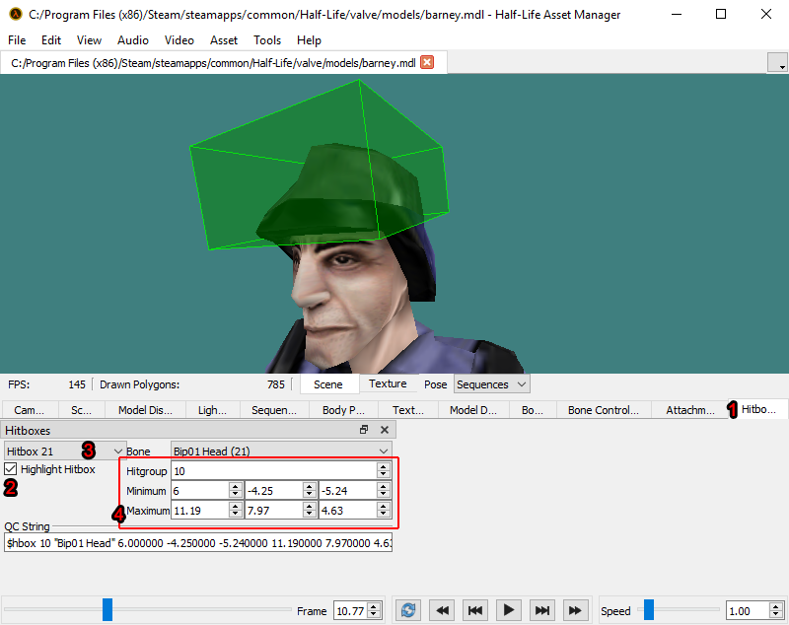Click the QC String text field
Viewport: 789px width, 625px height.
[x=198, y=542]
